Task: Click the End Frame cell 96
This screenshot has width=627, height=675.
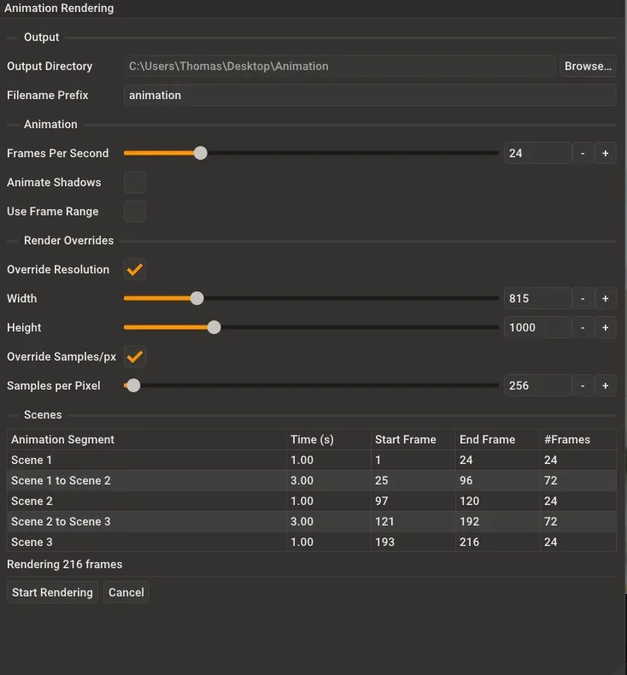Action: [x=497, y=480]
